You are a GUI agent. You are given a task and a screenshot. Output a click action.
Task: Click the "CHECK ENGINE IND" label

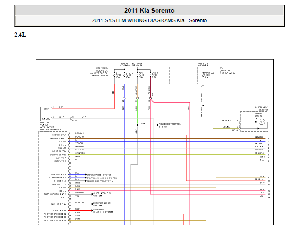point(259,116)
